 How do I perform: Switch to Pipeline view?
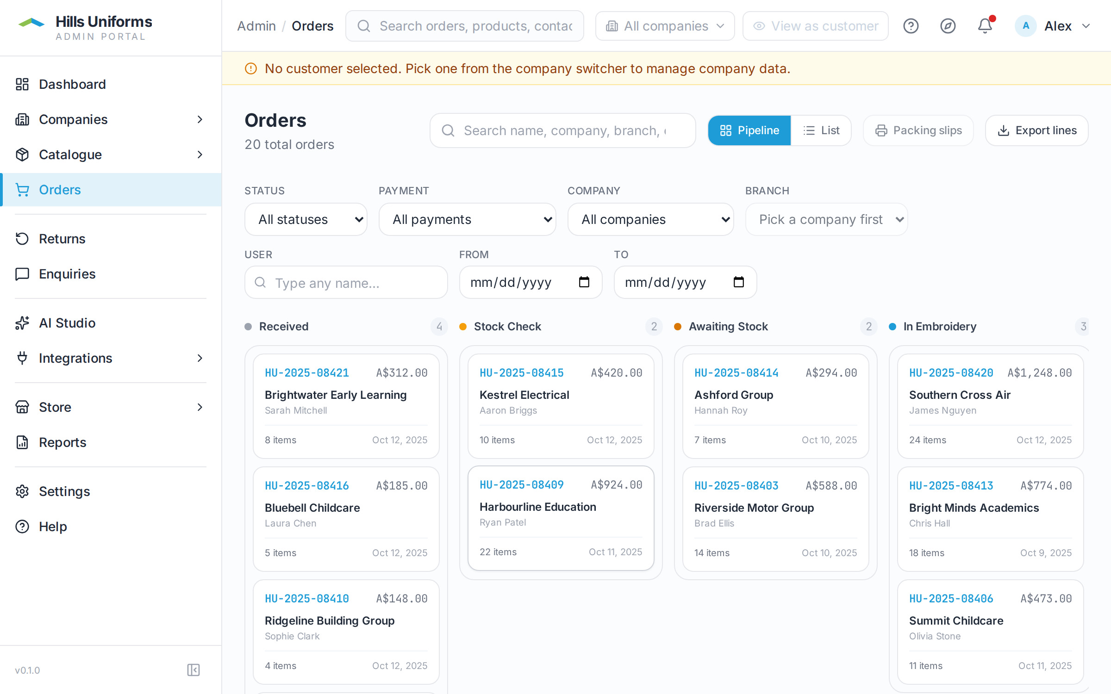(x=749, y=130)
